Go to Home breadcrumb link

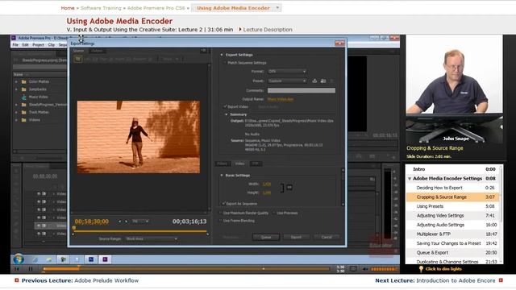[68, 8]
